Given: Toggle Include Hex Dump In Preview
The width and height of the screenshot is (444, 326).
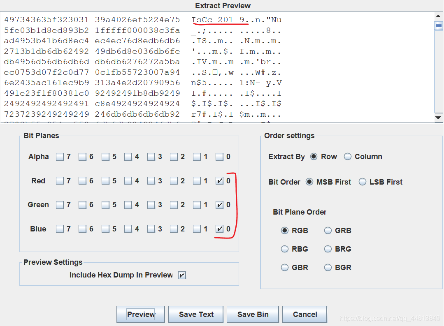Looking at the screenshot, I should pos(182,275).
